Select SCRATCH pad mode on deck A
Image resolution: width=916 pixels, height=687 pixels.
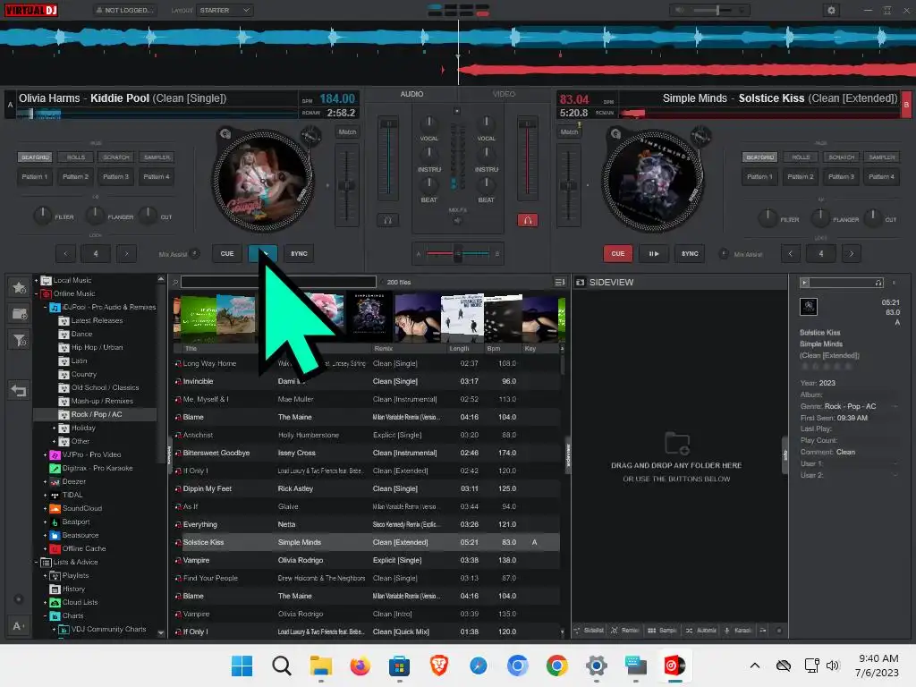(116, 157)
